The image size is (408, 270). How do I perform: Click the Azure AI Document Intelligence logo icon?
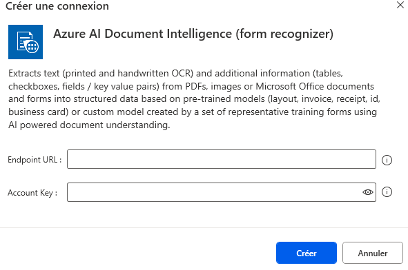[x=26, y=42]
